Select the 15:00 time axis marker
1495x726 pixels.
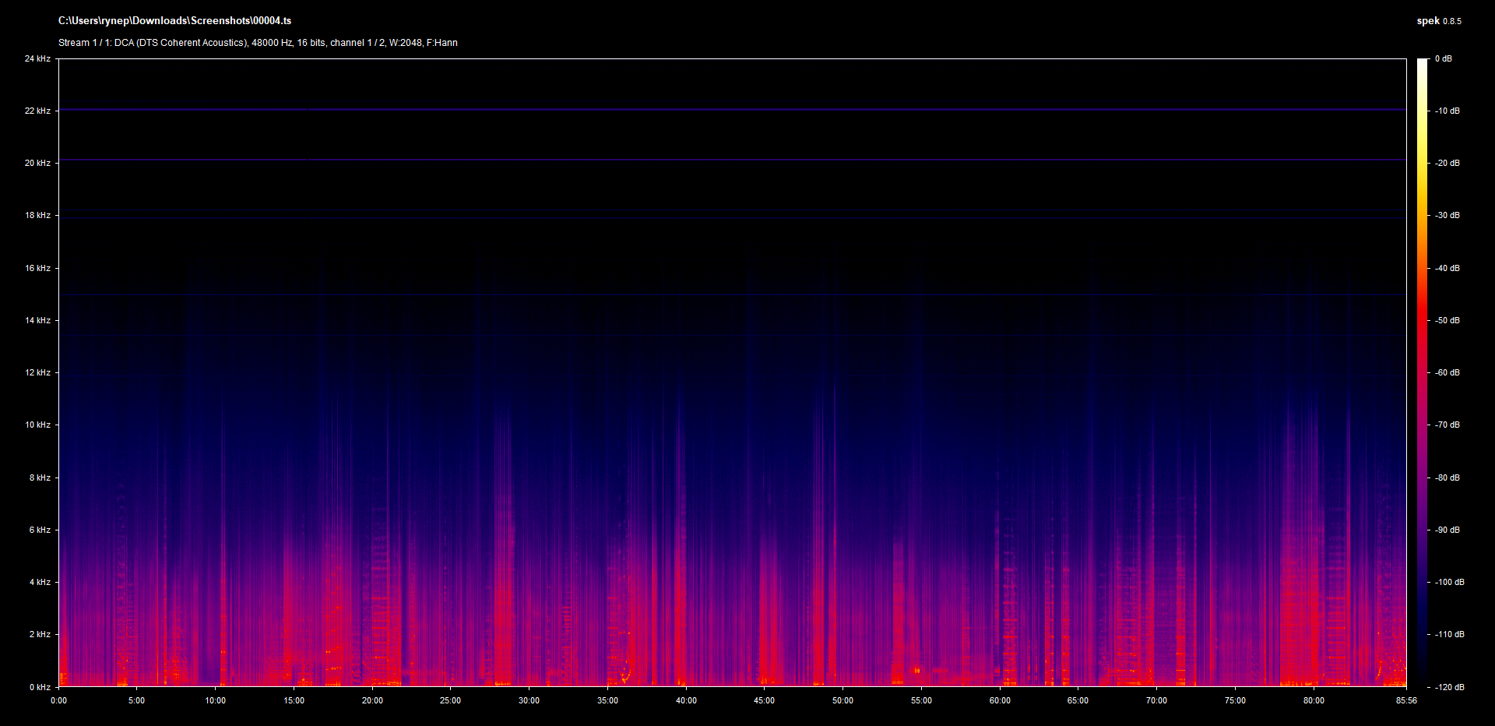tap(294, 700)
